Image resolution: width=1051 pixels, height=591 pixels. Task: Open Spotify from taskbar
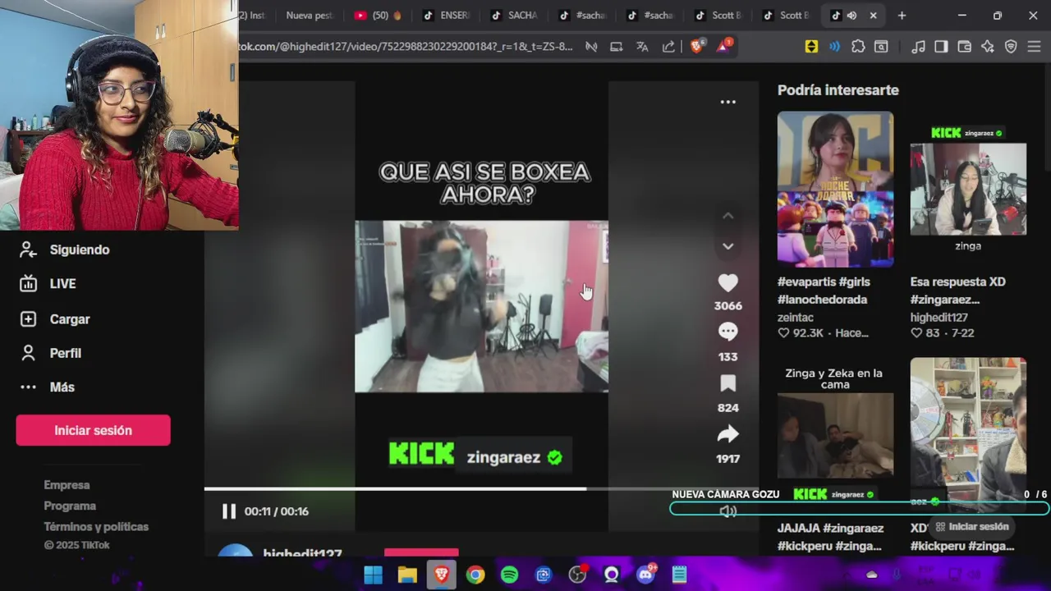coord(509,575)
